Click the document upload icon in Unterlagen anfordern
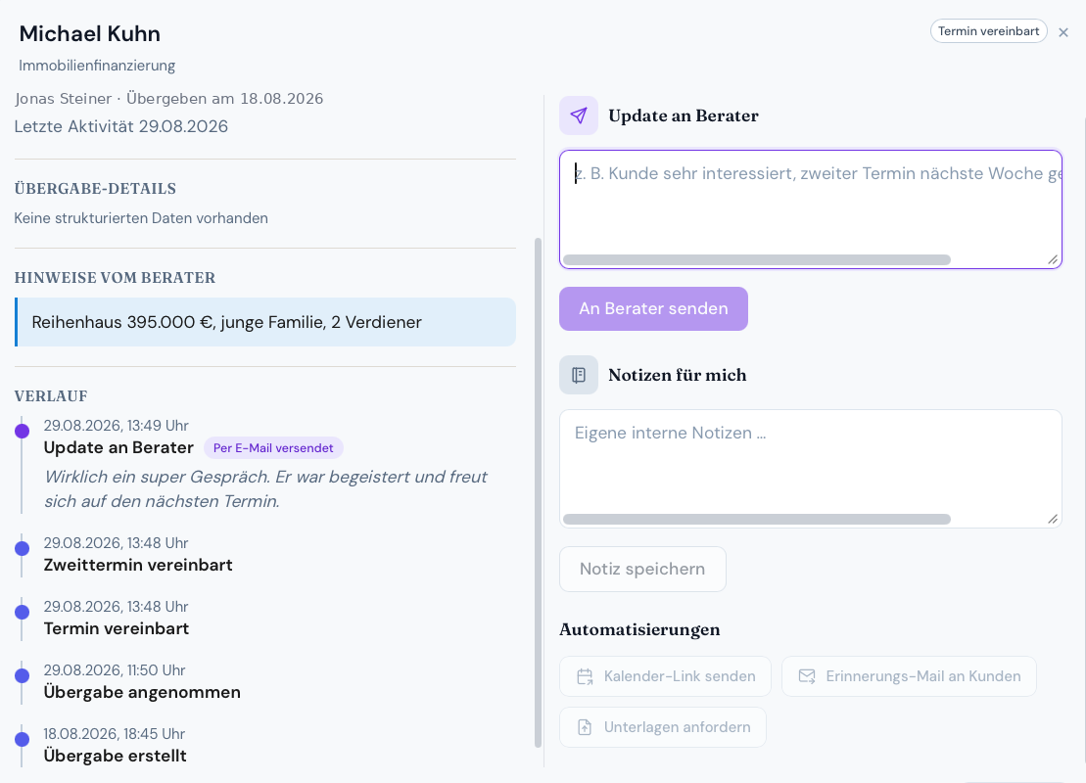1086x783 pixels. click(585, 727)
